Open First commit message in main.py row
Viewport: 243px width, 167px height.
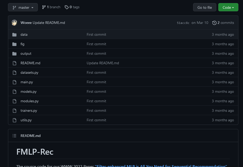point(96,82)
